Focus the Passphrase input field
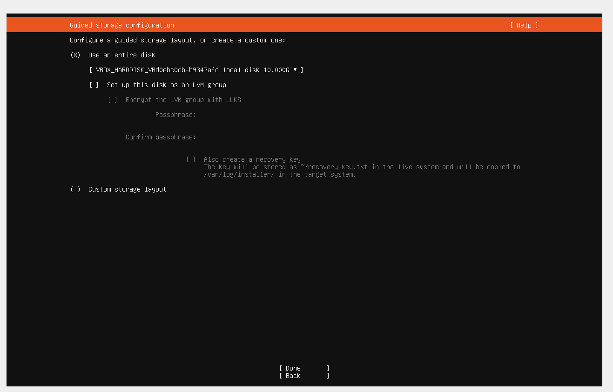The width and height of the screenshot is (613, 392). [x=363, y=115]
